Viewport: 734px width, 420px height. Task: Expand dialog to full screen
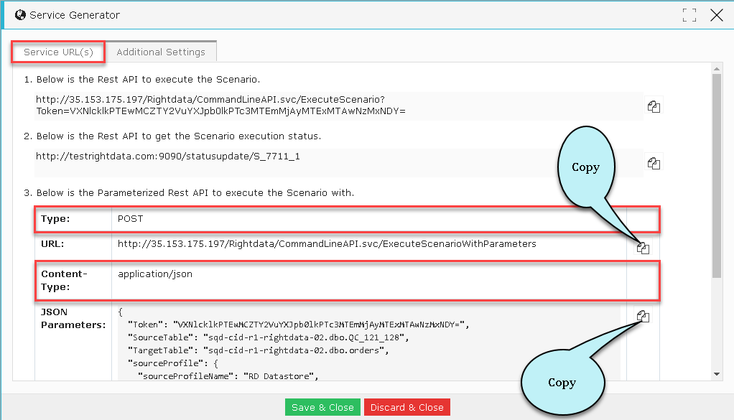689,15
